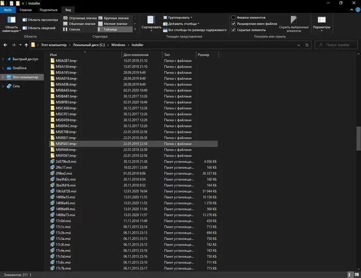Sort by Имя column header
361x278 pixels.
point(85,55)
